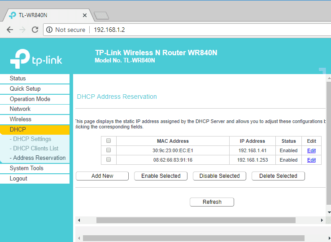This screenshot has height=242, width=331.
Task: Click the Refresh button
Action: pos(212,202)
